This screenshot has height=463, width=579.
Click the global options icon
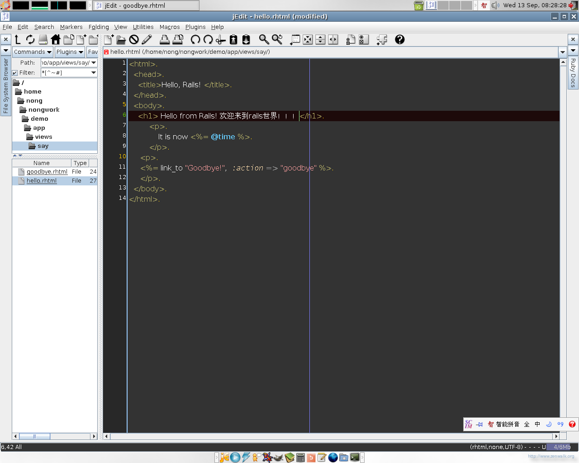click(x=364, y=39)
